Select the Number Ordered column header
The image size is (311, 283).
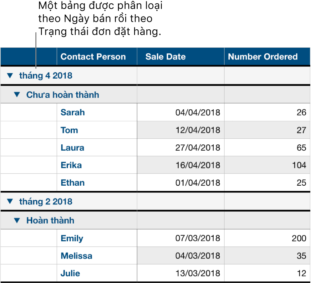(x=267, y=57)
